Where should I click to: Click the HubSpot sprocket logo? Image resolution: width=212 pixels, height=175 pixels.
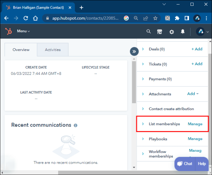coord(9,31)
